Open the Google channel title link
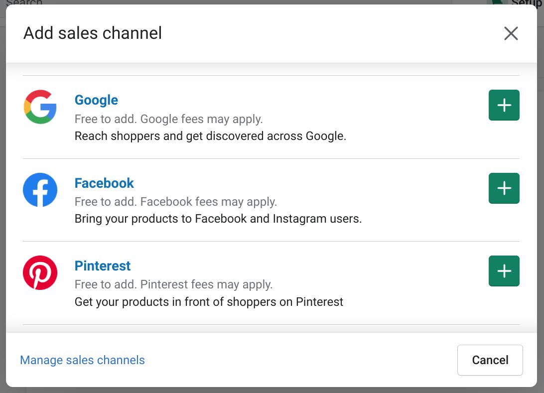Screen dimensions: 544x393 pyautogui.click(x=96, y=100)
